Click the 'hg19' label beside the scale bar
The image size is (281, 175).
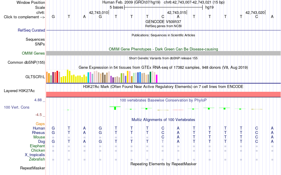tap(209, 7)
